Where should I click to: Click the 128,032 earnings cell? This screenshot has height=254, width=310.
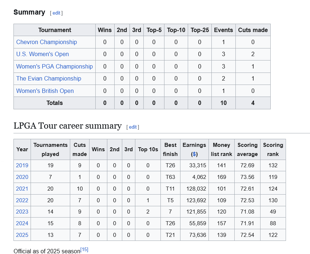(x=195, y=189)
